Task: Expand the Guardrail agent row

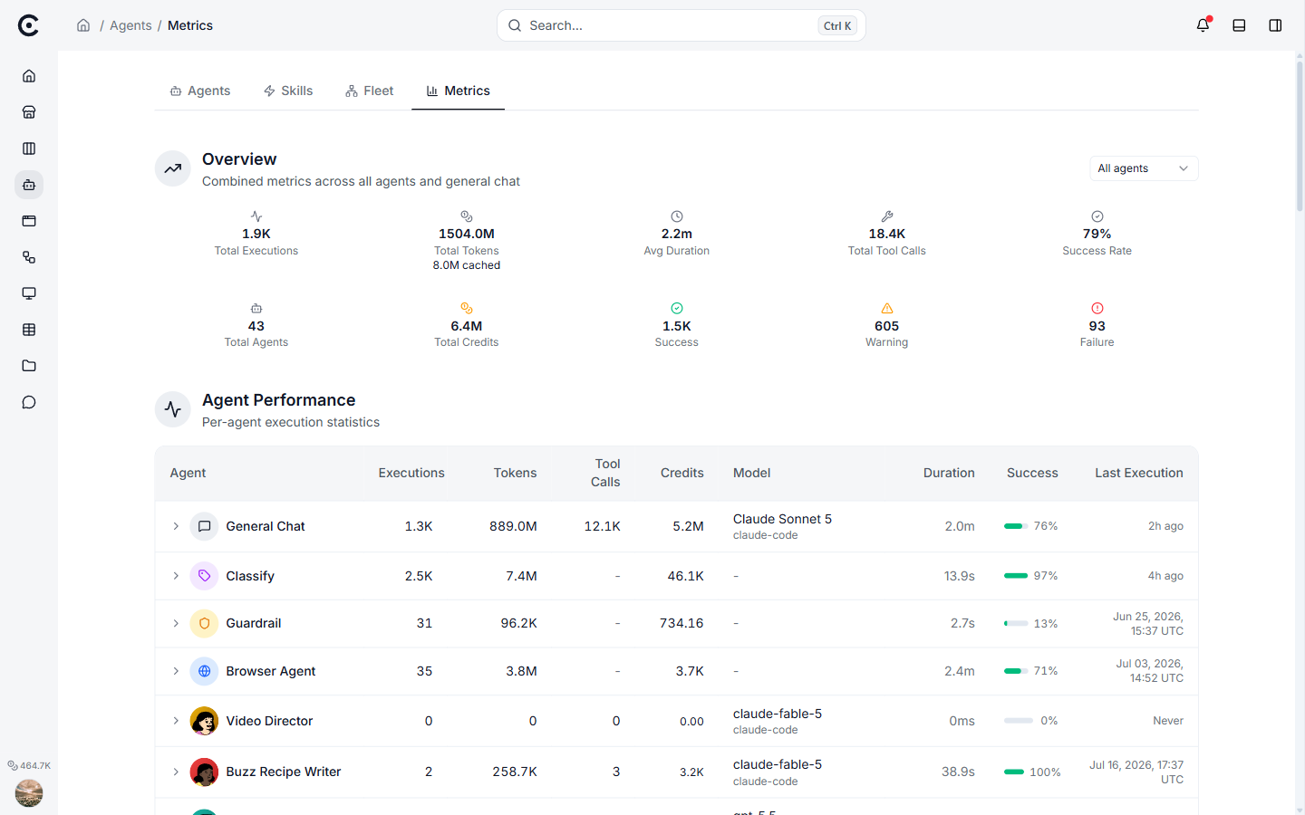Action: click(176, 623)
